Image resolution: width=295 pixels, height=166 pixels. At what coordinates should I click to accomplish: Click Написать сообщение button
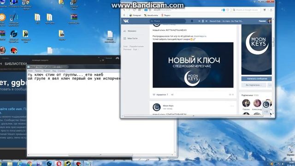(257, 79)
